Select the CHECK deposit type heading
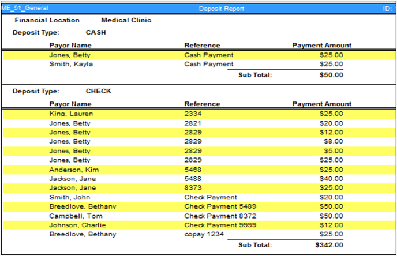Screen dimensions: 397x256 (x=98, y=91)
